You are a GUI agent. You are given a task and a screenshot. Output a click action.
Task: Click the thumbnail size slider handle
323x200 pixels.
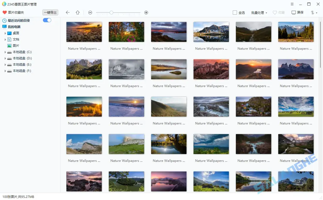coord(111,13)
